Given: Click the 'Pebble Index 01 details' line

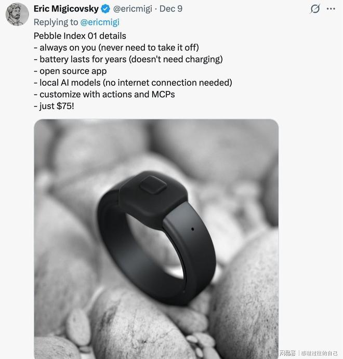Looking at the screenshot, I should [80, 36].
